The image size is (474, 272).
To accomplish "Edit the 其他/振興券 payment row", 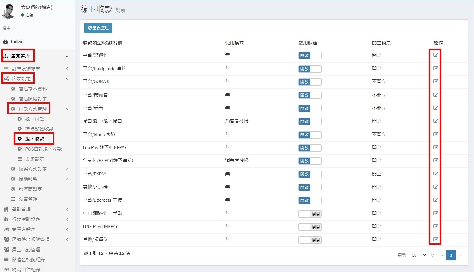I will coord(435,240).
